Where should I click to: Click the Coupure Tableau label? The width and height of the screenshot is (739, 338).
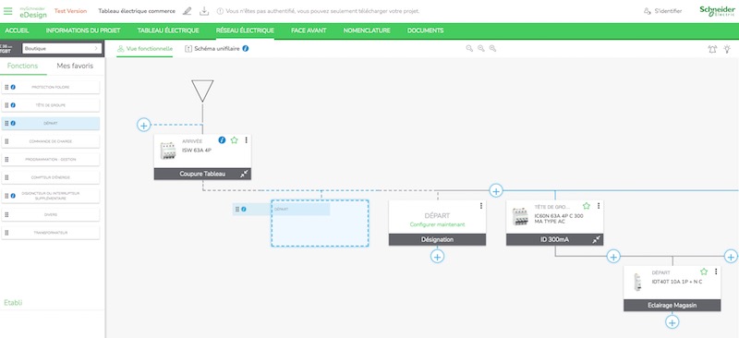pyautogui.click(x=202, y=174)
